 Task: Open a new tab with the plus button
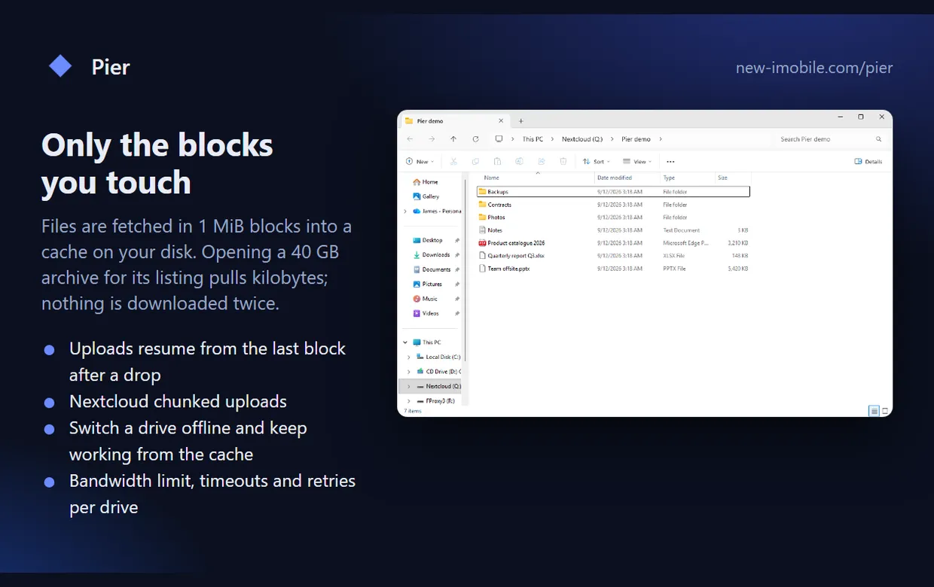coord(520,120)
